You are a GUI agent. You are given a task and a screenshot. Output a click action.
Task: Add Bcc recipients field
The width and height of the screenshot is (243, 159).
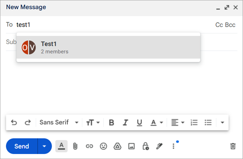[x=231, y=25]
